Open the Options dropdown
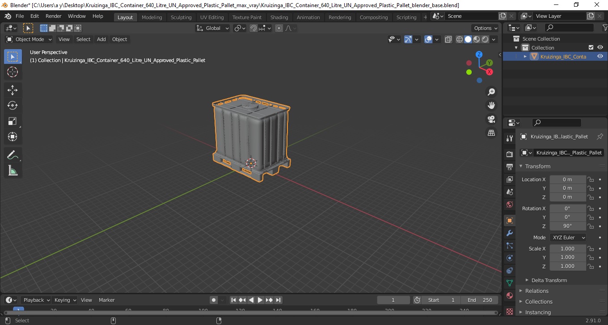This screenshot has width=608, height=325. pyautogui.click(x=486, y=28)
